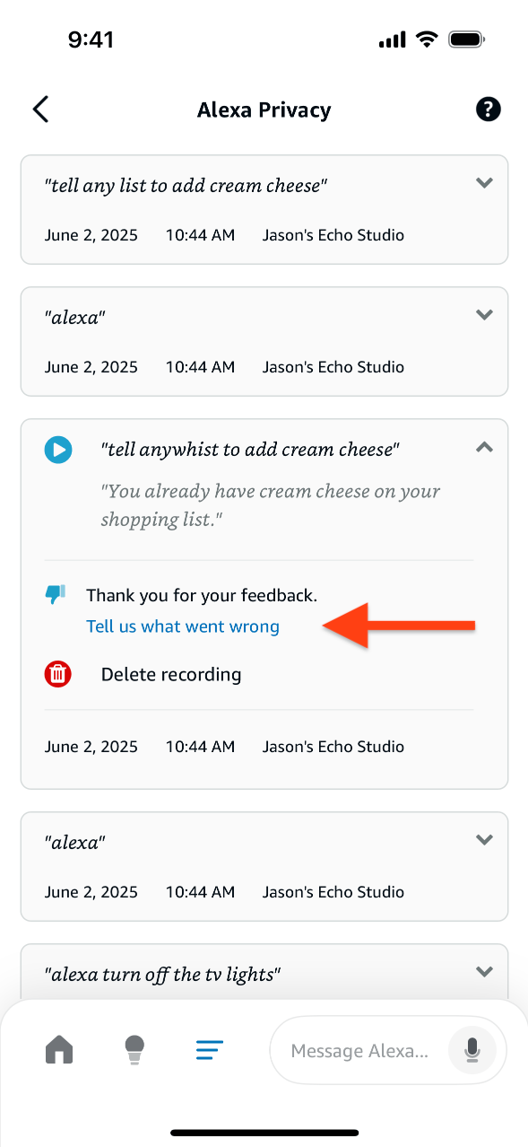Image resolution: width=528 pixels, height=1147 pixels.
Task: Click the "Delete recording" text
Action: tap(171, 674)
